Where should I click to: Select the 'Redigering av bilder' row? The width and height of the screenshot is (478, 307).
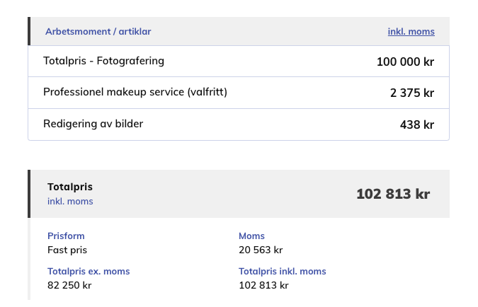point(239,124)
